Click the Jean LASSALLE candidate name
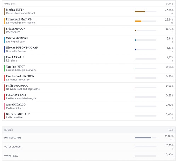 pyautogui.click(x=15, y=57)
